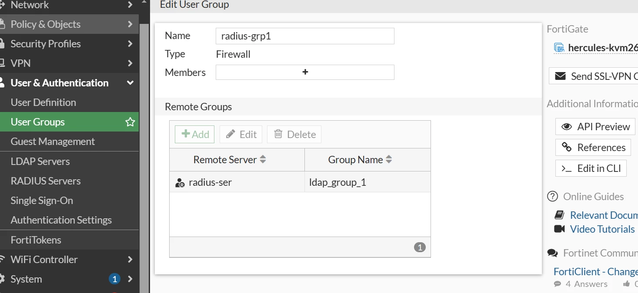Open the Relevant Documentation link
This screenshot has height=293, width=638.
point(604,215)
